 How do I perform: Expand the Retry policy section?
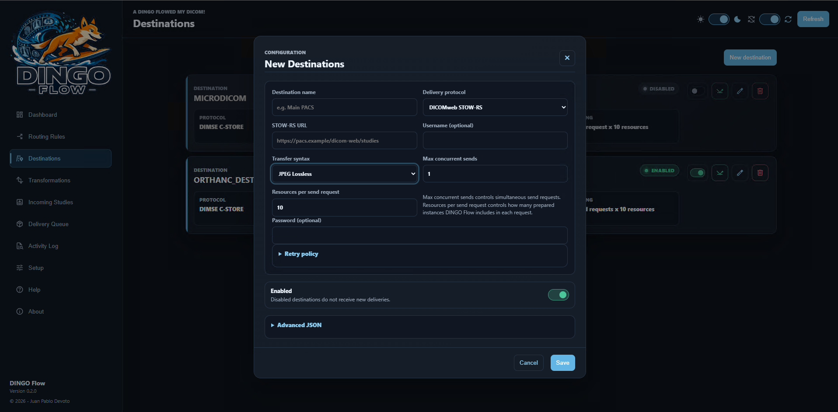pyautogui.click(x=298, y=254)
